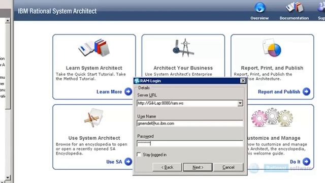
Task: Cancel the RAM Login dialog
Action: [229, 167]
